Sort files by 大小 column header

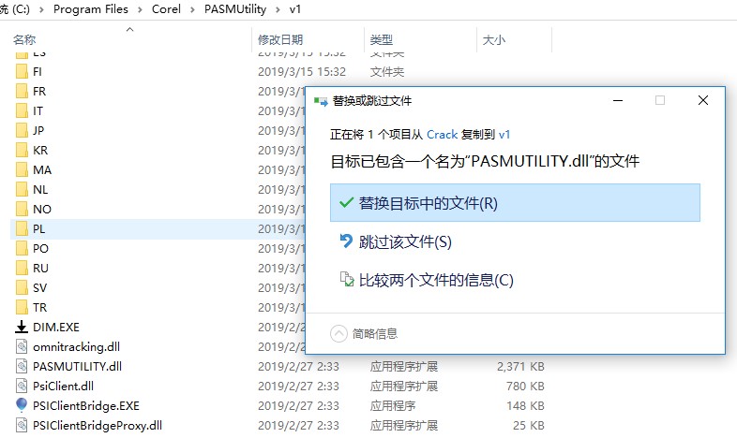(493, 40)
